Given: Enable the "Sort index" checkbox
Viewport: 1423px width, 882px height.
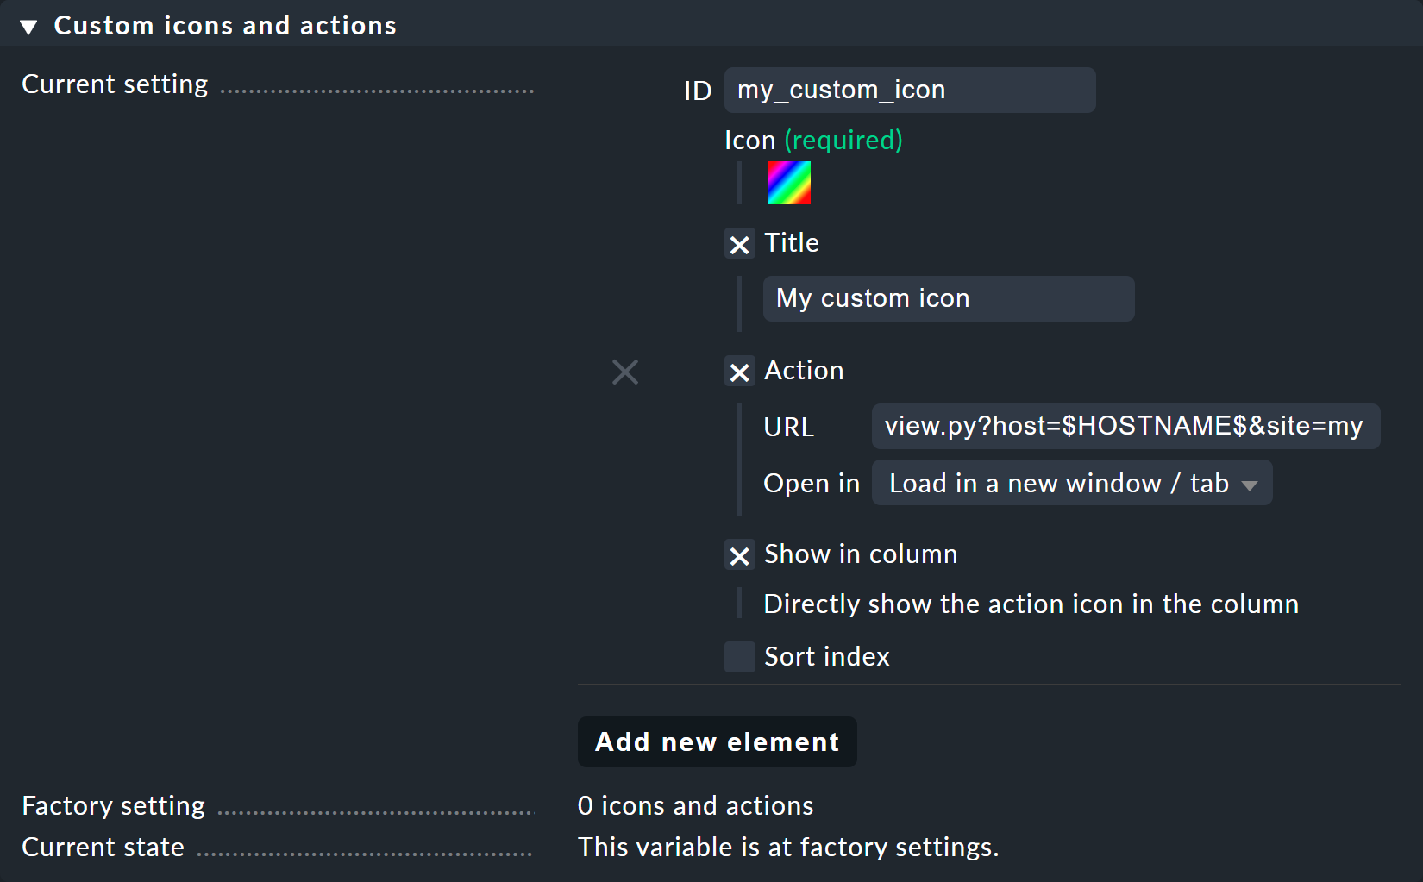Looking at the screenshot, I should click(x=739, y=657).
